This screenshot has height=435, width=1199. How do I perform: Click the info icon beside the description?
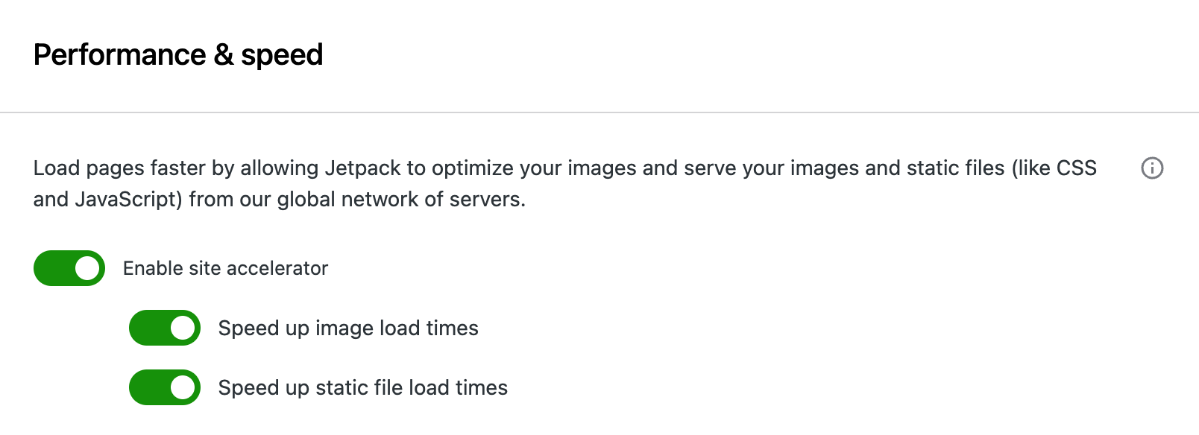pyautogui.click(x=1152, y=168)
